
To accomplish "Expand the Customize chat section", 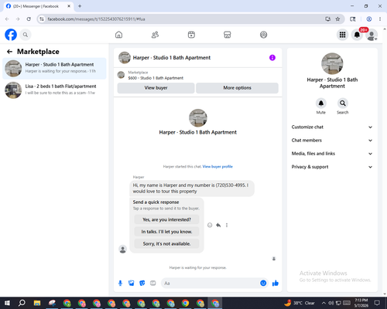I will click(332, 127).
